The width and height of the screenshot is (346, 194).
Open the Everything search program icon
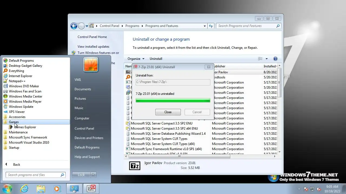click(5, 71)
